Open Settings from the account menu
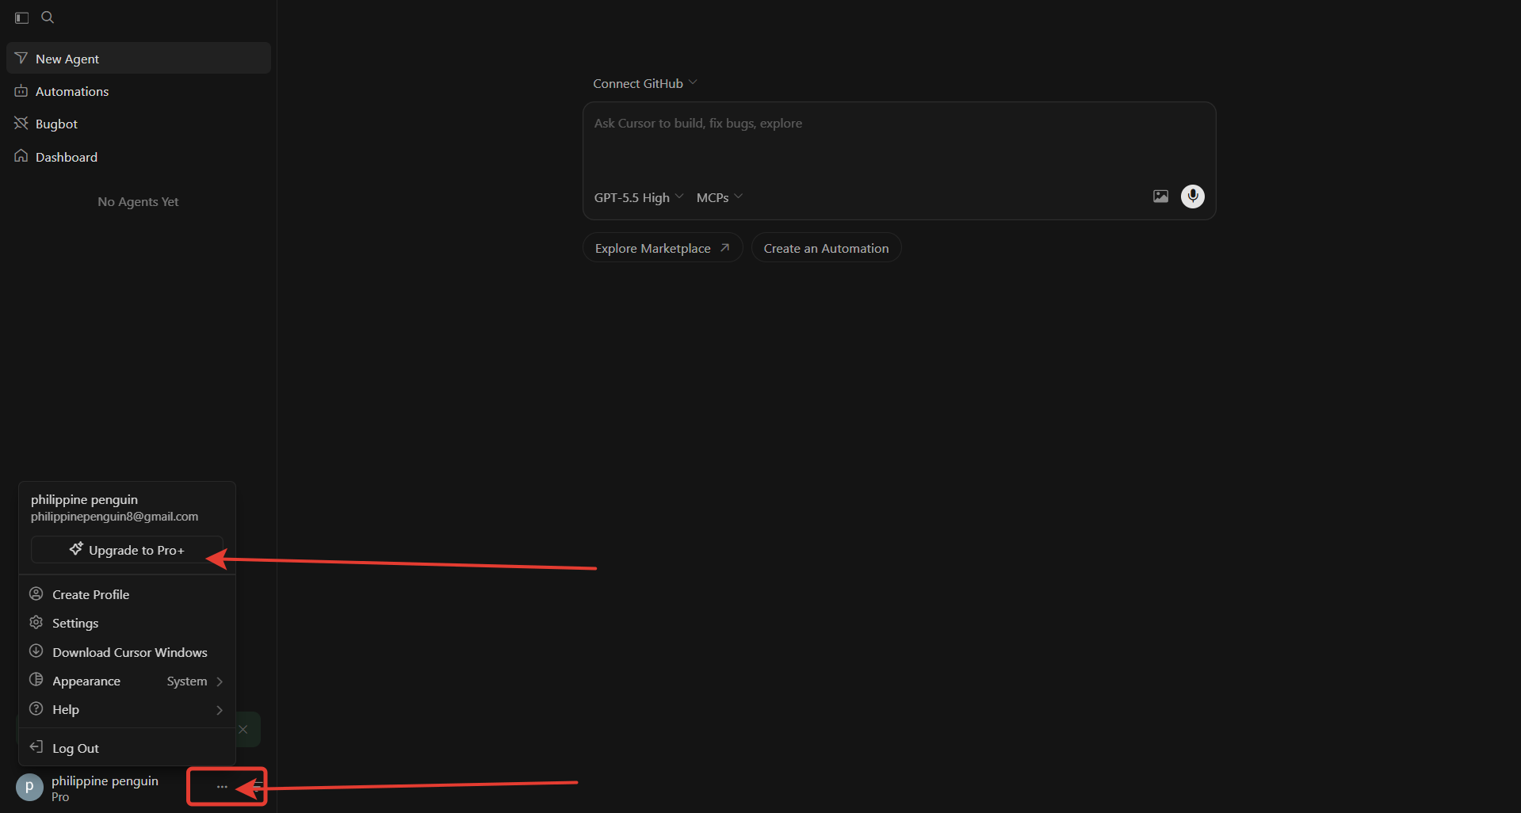 pyautogui.click(x=127, y=623)
